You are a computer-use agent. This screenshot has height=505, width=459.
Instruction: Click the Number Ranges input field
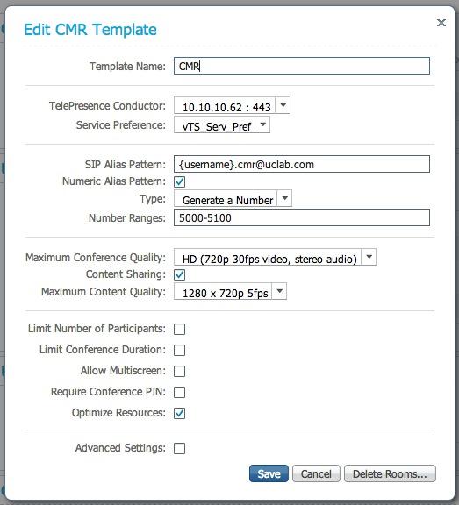pyautogui.click(x=301, y=217)
